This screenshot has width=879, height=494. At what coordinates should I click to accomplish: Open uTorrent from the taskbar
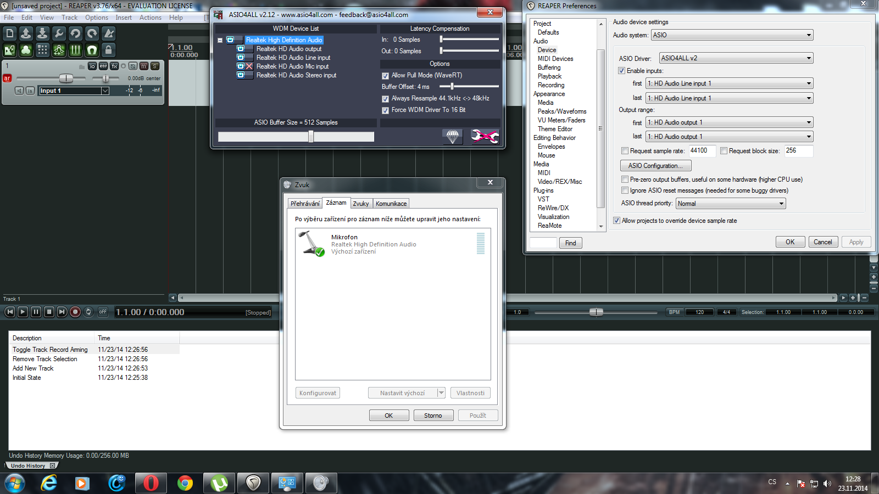[x=219, y=483]
